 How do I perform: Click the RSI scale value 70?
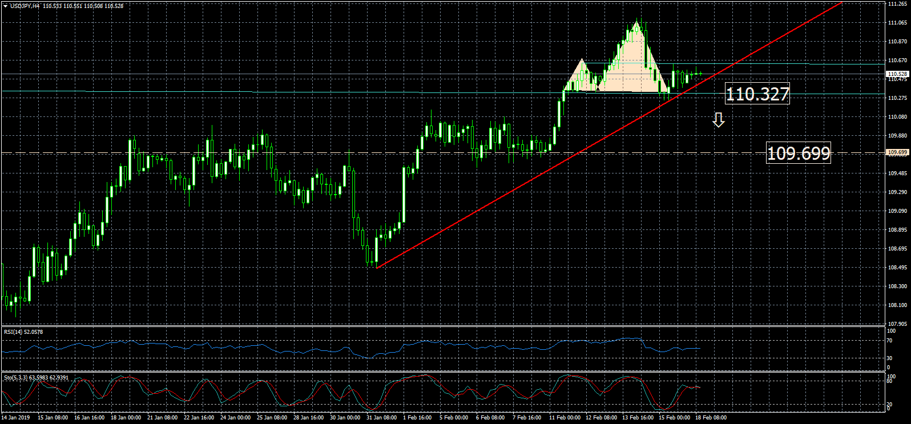point(889,341)
